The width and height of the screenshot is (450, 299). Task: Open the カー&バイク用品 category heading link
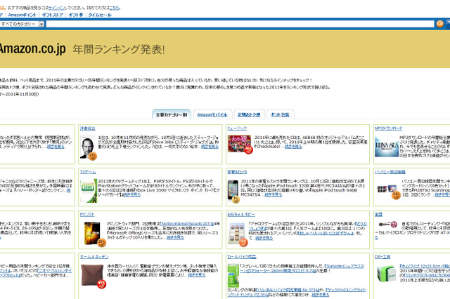pos(242,257)
